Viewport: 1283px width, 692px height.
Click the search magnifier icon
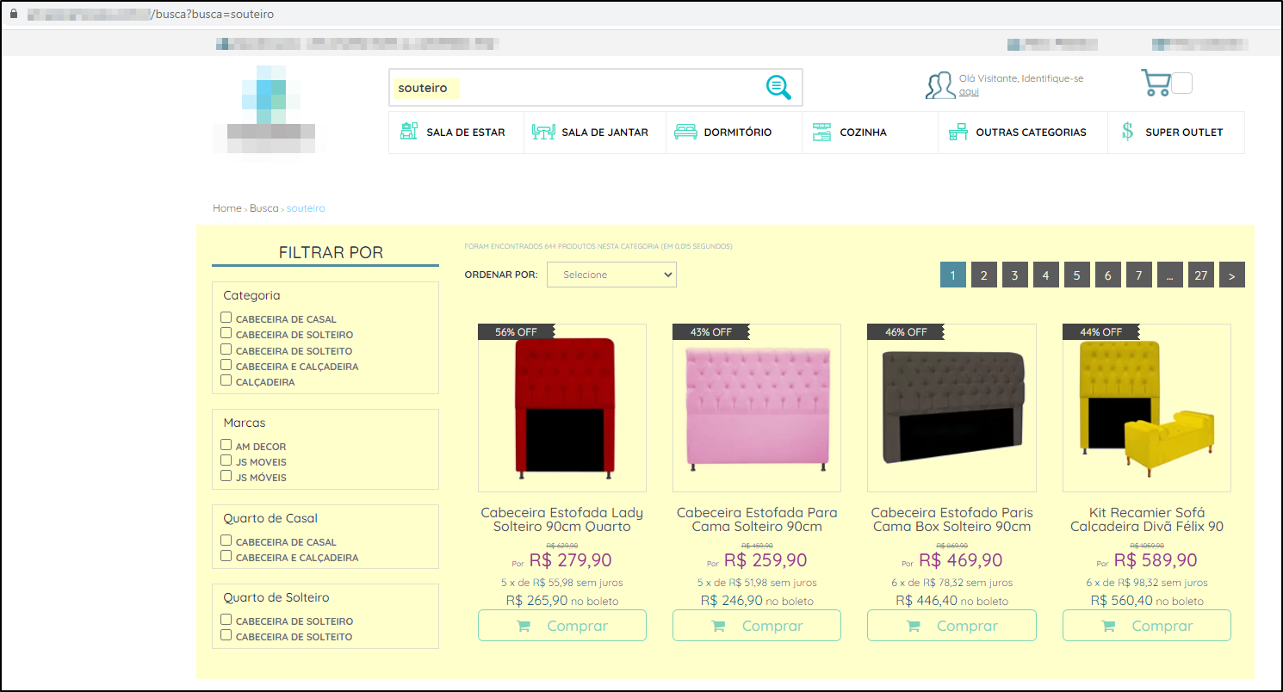click(x=778, y=87)
